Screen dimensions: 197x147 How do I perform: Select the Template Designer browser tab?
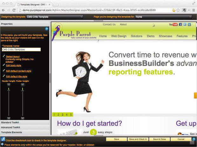pos(33,4)
